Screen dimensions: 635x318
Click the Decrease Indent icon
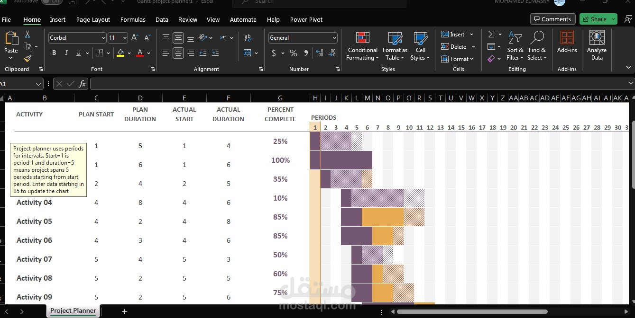tap(203, 53)
